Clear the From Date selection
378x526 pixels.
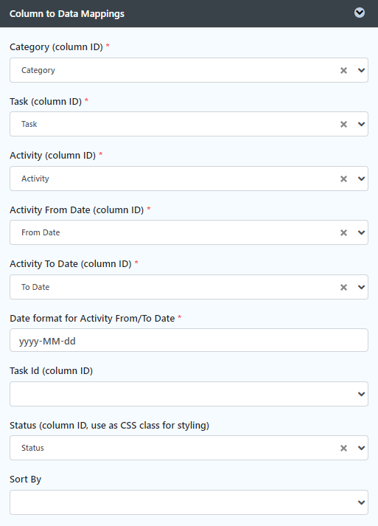click(343, 233)
